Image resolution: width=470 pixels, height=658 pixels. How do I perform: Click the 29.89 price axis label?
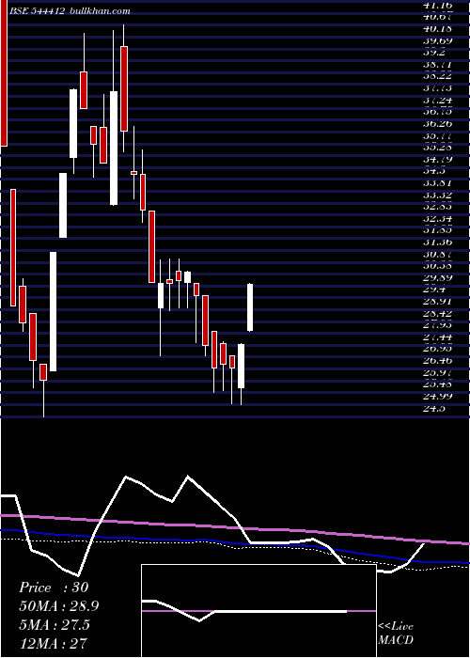click(x=438, y=278)
